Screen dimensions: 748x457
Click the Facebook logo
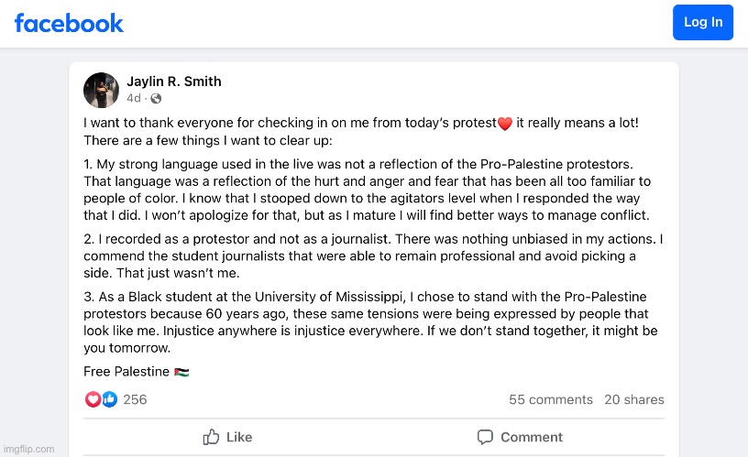[x=69, y=23]
